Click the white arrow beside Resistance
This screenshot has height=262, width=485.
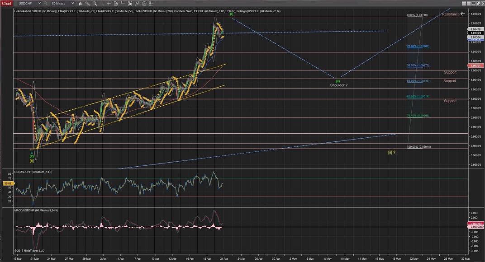click(x=463, y=14)
